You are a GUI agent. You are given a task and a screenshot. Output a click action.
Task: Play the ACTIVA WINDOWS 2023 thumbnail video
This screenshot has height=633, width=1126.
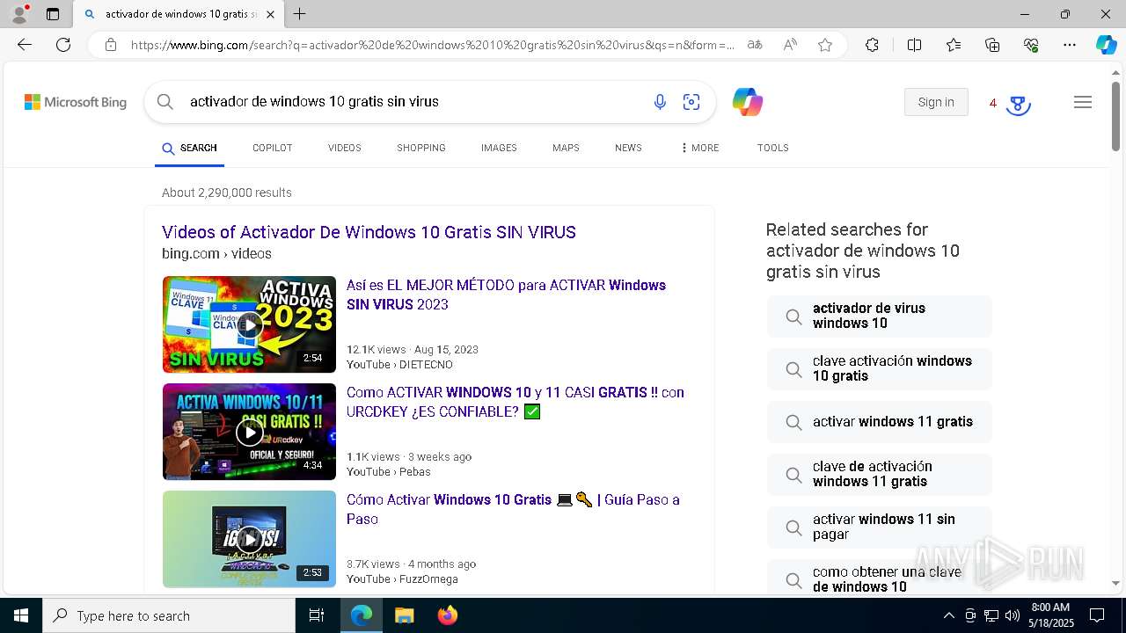249,324
